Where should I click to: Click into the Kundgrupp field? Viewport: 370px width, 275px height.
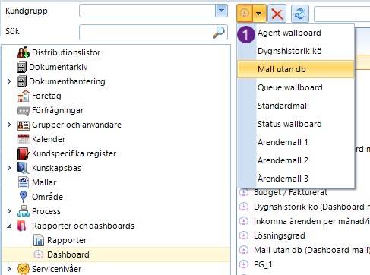[x=147, y=11]
